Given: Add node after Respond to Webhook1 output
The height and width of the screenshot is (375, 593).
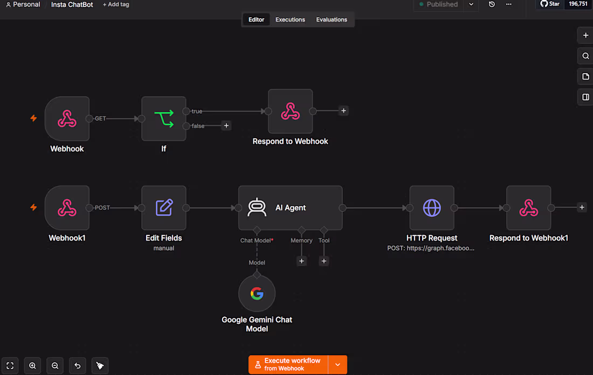Looking at the screenshot, I should point(582,207).
